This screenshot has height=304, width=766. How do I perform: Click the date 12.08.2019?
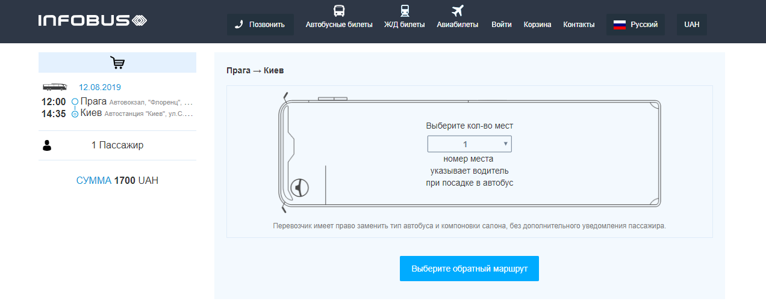coord(100,87)
